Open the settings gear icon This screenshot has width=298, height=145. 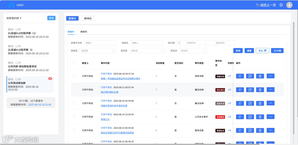pos(281,5)
